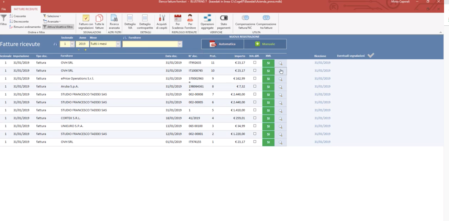
Task: Open the Mese dropdown arrow
Action: click(118, 44)
